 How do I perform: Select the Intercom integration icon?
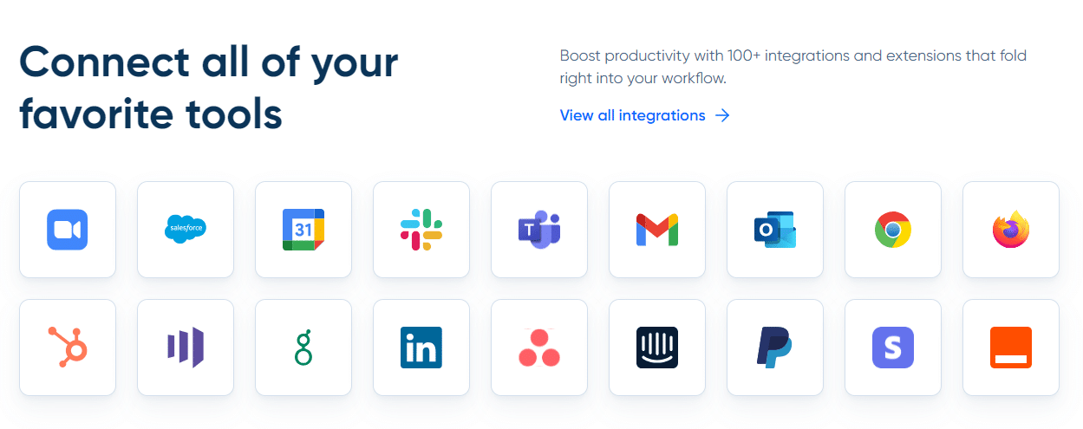(x=657, y=348)
